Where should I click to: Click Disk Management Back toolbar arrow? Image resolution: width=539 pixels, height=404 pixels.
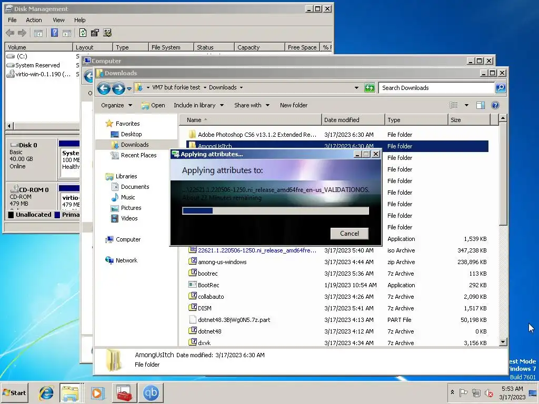click(11, 33)
